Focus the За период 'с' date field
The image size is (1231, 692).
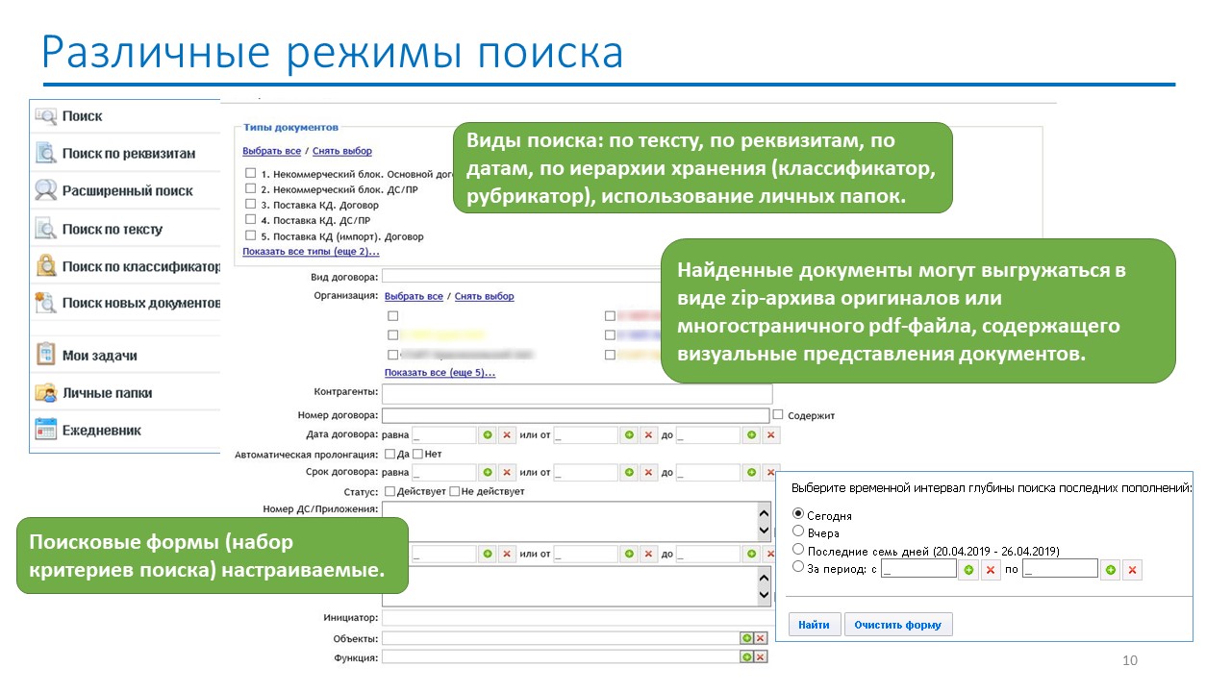919,569
